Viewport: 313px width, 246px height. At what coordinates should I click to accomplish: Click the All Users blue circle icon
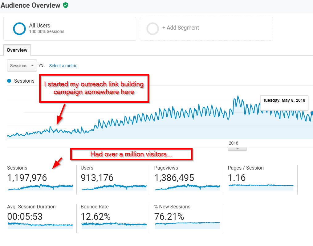tap(19, 29)
